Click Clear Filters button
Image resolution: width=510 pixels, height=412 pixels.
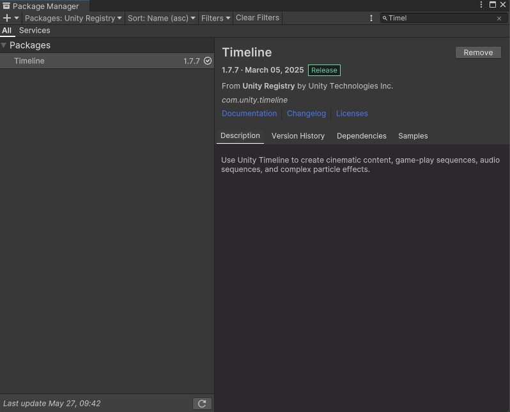click(258, 18)
